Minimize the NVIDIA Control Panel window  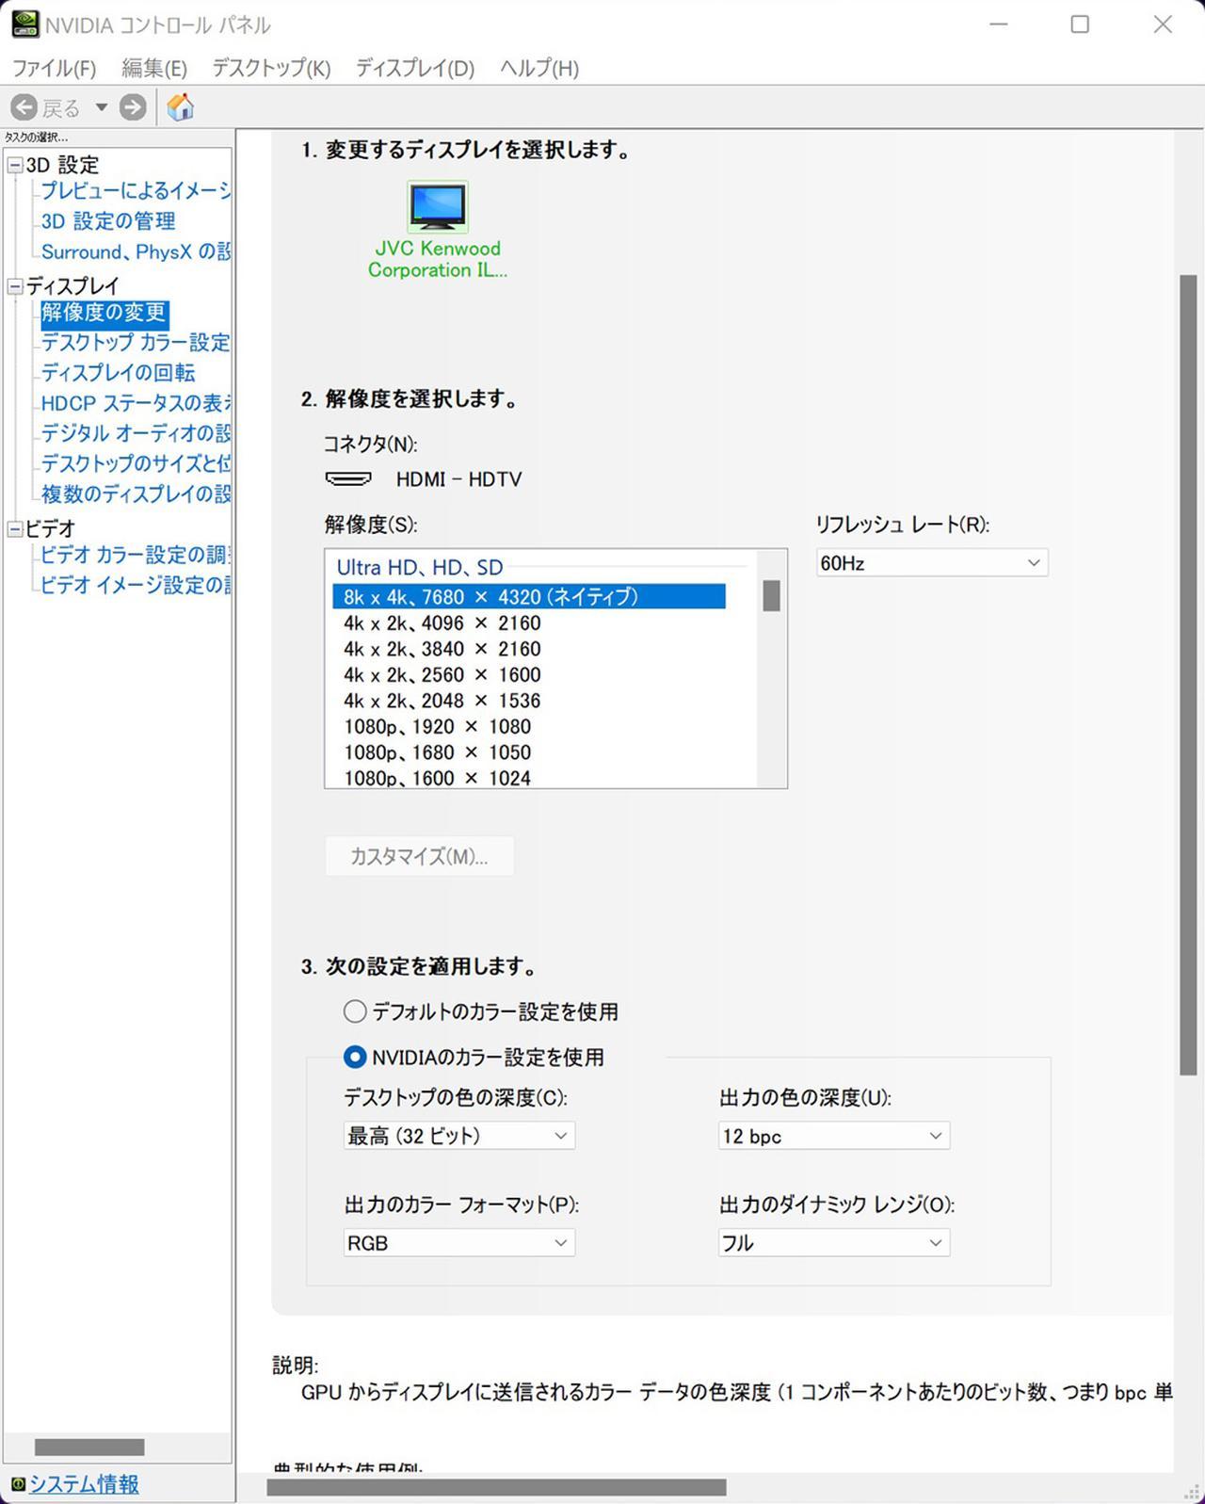click(x=999, y=24)
